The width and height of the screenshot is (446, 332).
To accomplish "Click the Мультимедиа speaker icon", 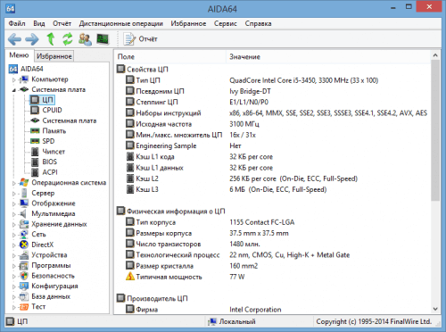I will coord(23,213).
